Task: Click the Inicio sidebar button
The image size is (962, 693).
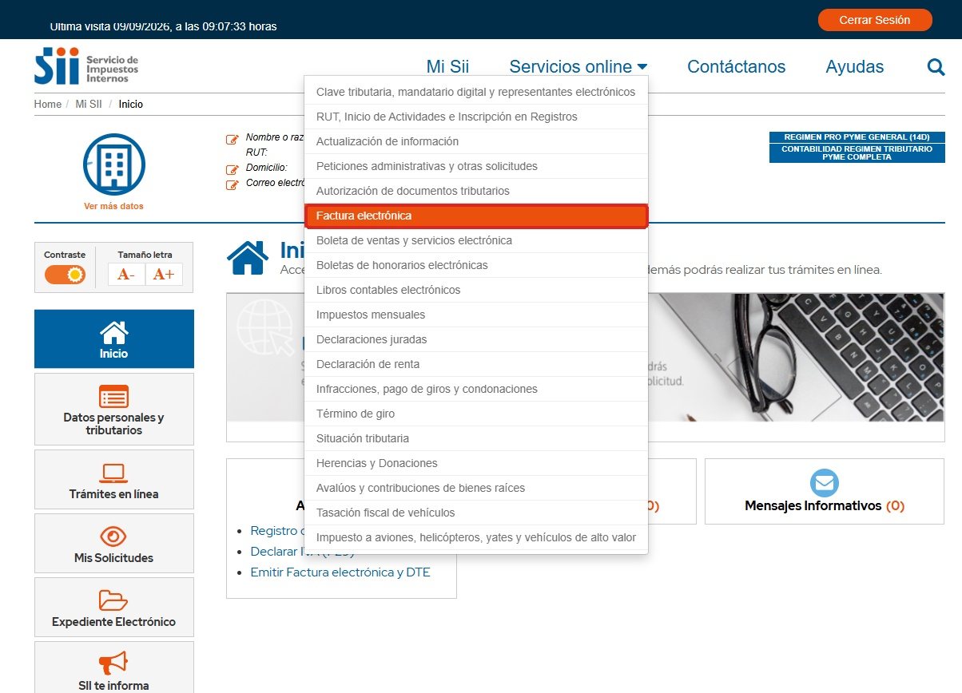Action: [114, 339]
